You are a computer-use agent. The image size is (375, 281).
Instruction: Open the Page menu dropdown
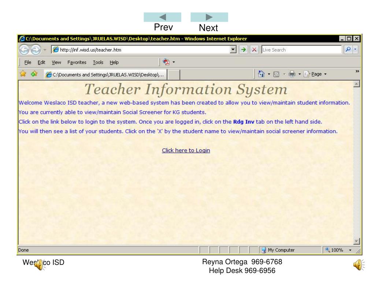315,74
